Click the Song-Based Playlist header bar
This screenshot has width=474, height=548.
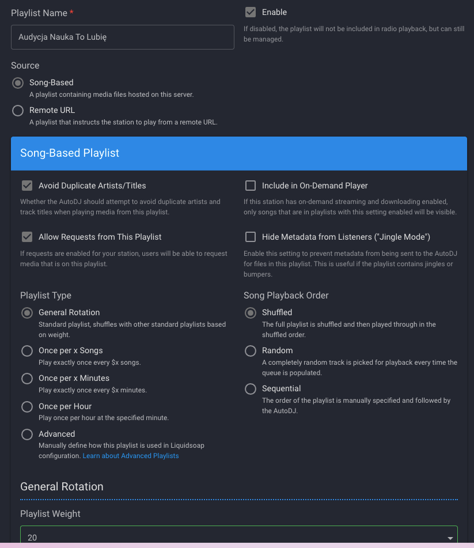coord(239,153)
